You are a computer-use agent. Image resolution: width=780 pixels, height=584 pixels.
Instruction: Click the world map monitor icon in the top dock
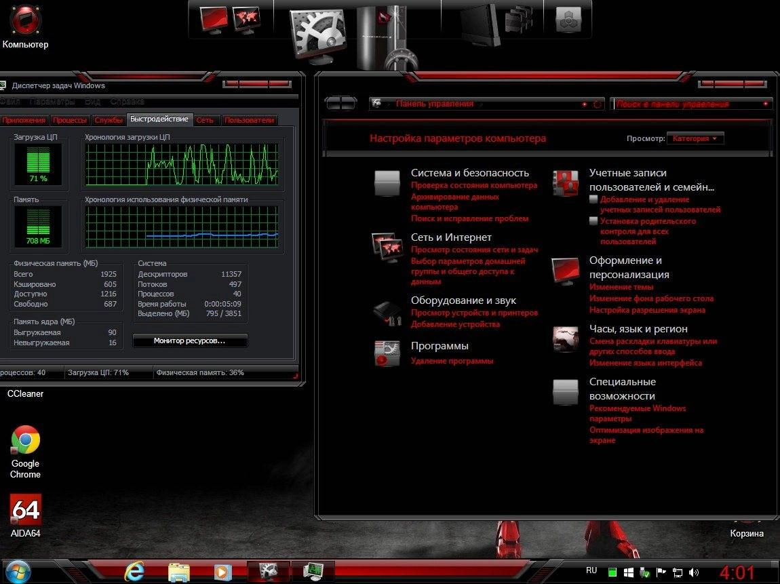pos(246,20)
